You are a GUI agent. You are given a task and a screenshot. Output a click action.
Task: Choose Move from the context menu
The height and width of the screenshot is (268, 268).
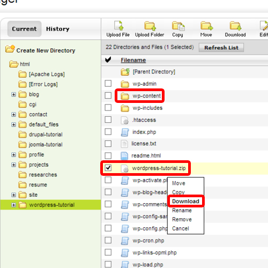tap(178, 183)
